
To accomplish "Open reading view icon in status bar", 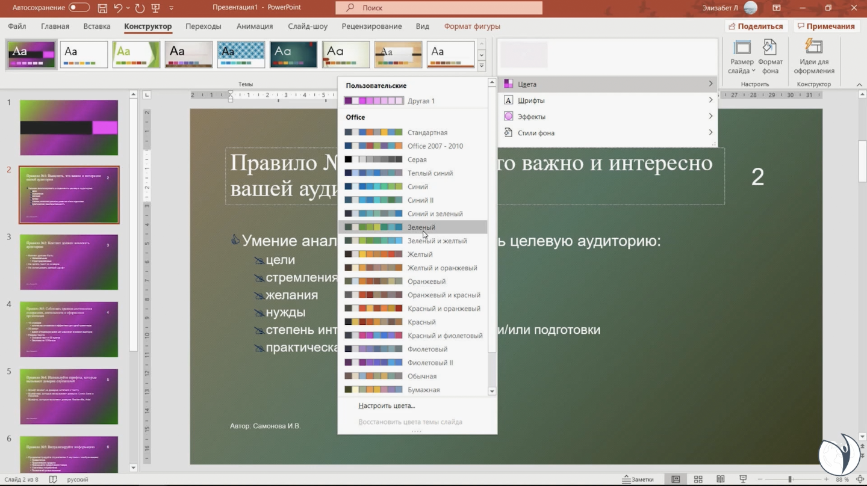I will pyautogui.click(x=720, y=479).
